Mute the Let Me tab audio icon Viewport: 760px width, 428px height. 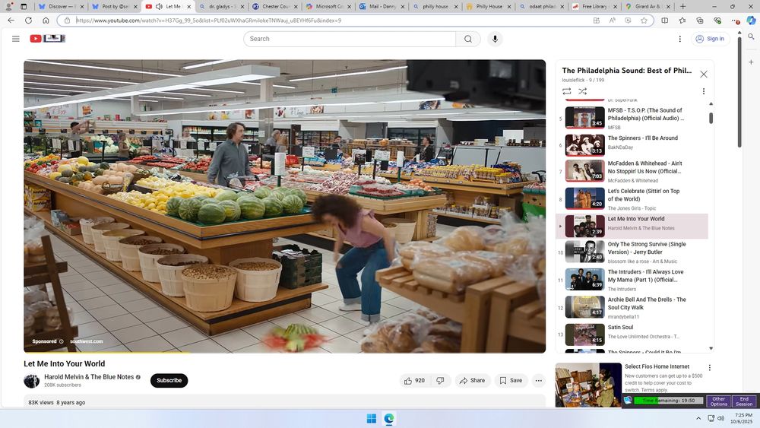159,6
